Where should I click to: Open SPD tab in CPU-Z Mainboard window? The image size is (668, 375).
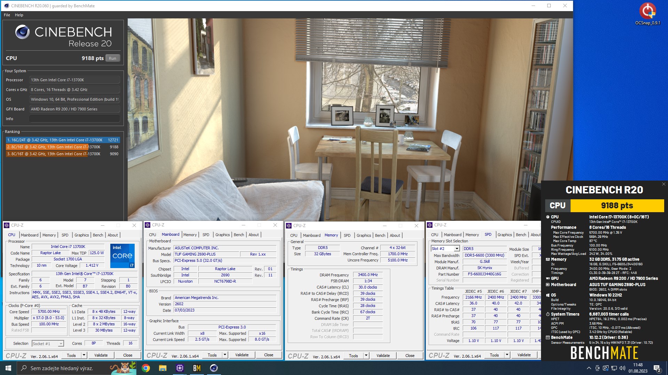click(x=206, y=235)
